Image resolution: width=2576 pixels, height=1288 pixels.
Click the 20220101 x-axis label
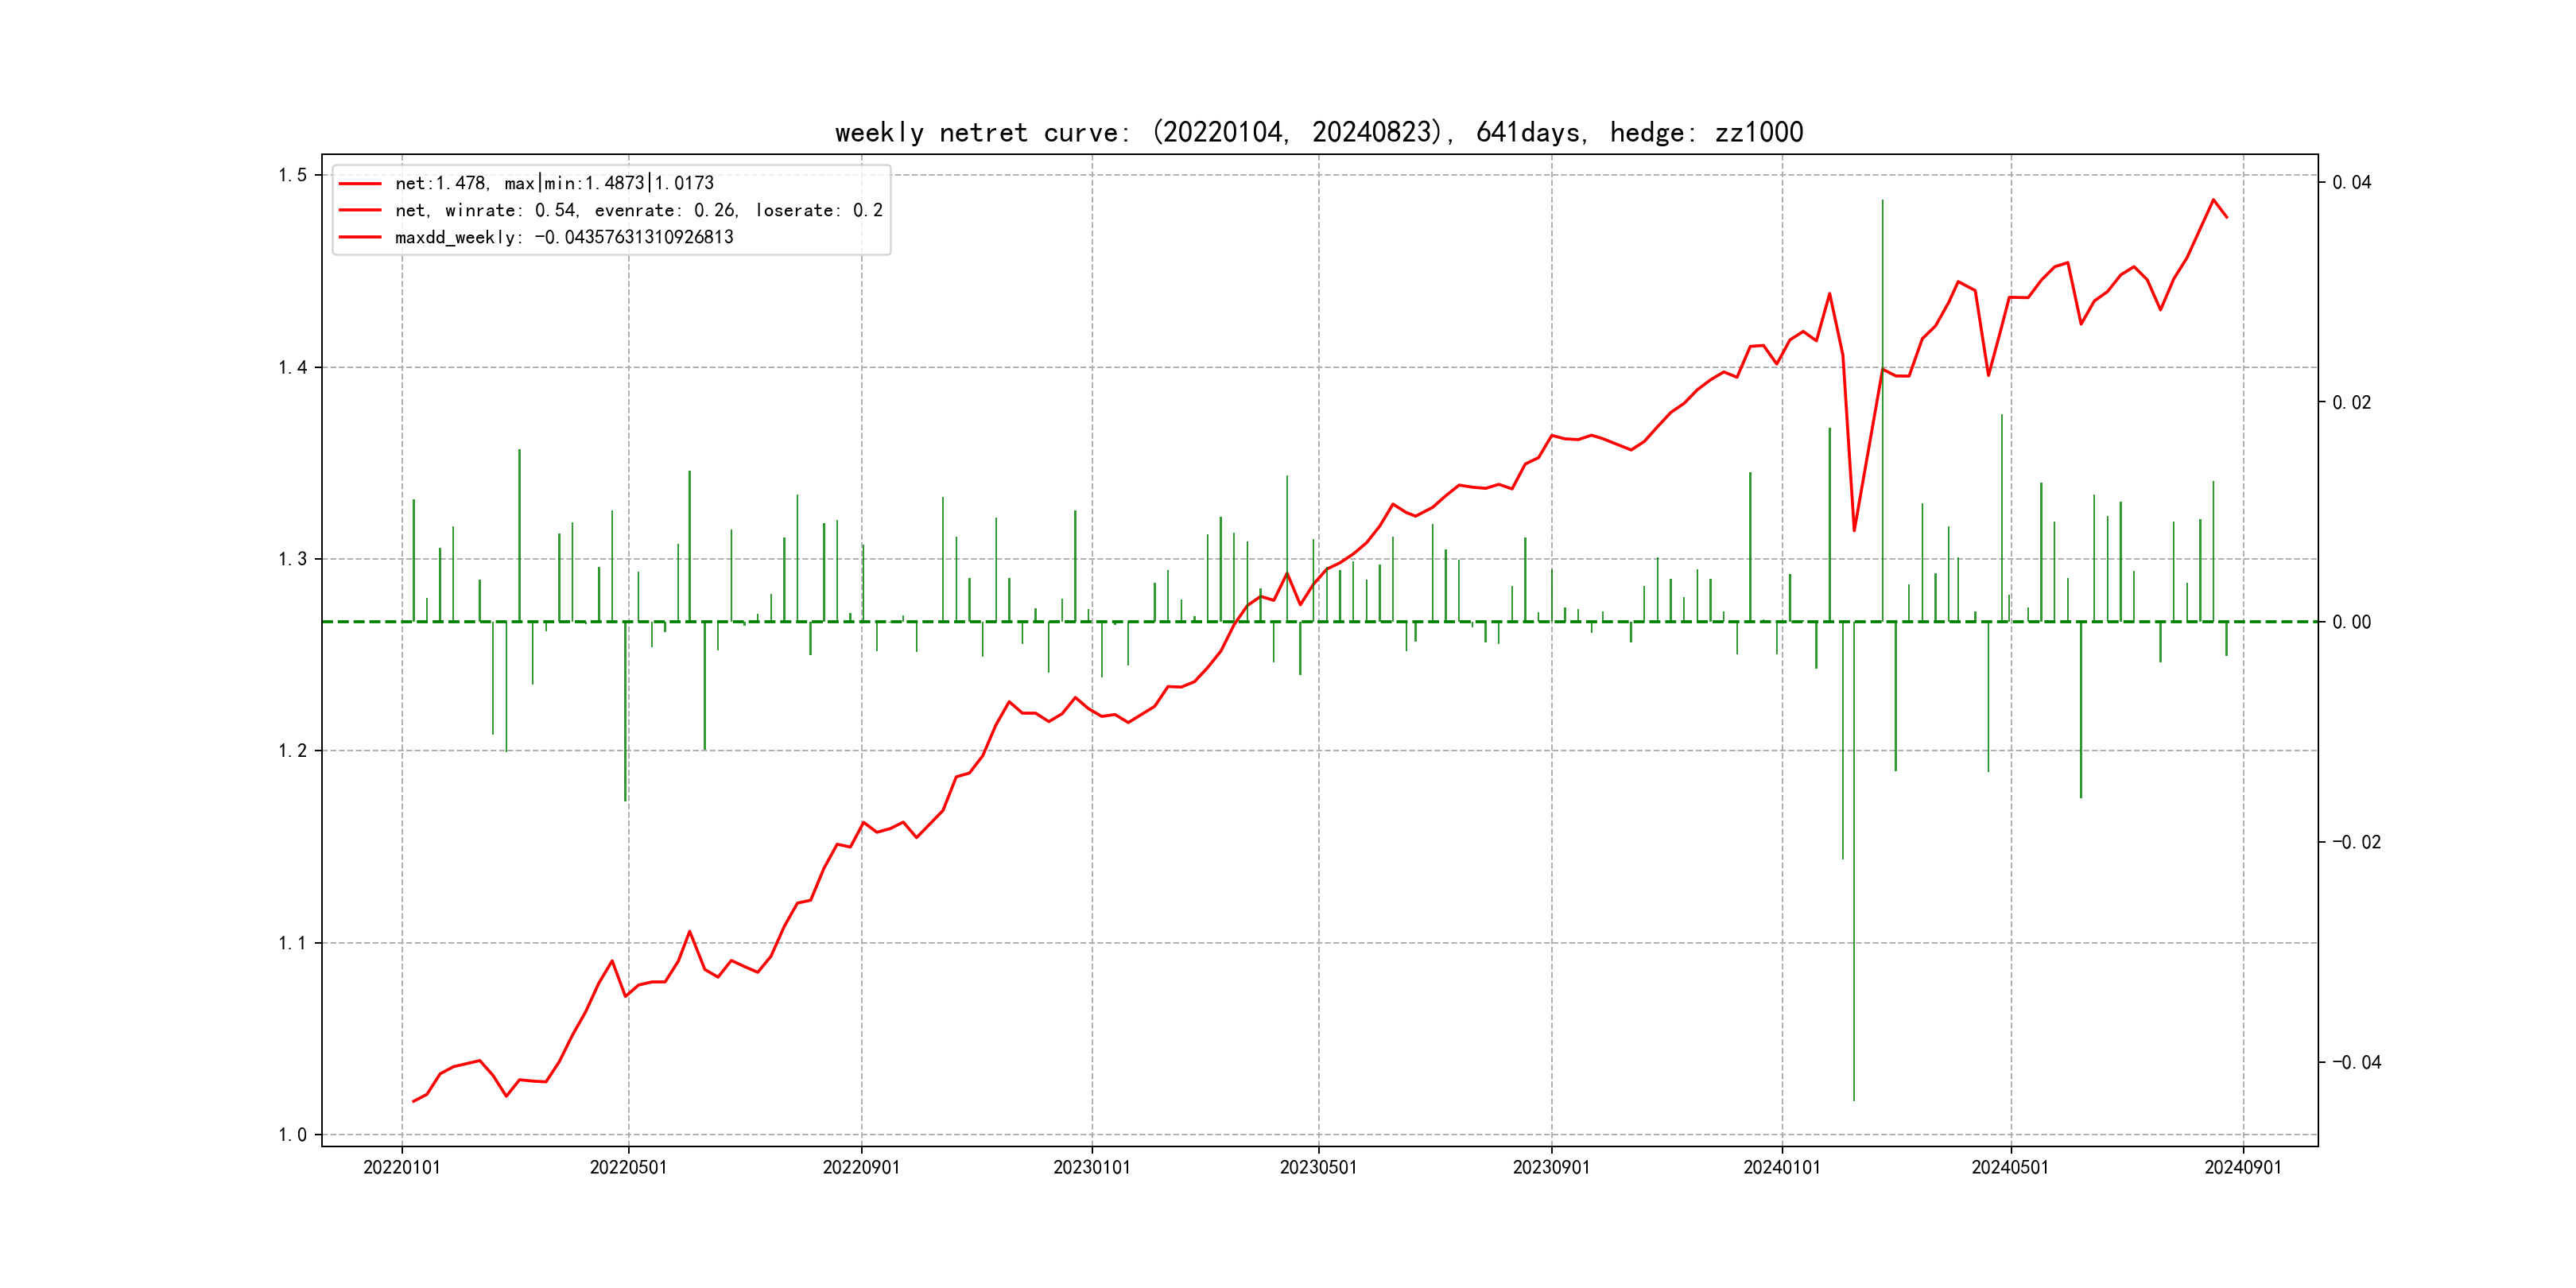click(x=401, y=1167)
